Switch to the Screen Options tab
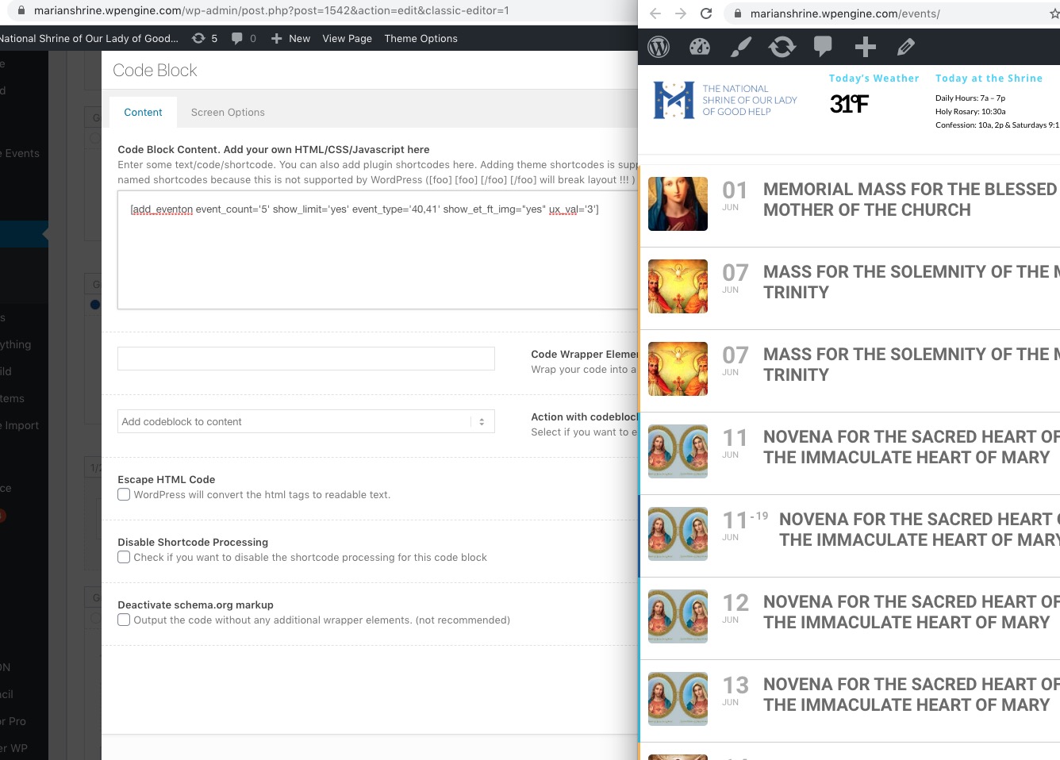The width and height of the screenshot is (1060, 760). point(228,113)
